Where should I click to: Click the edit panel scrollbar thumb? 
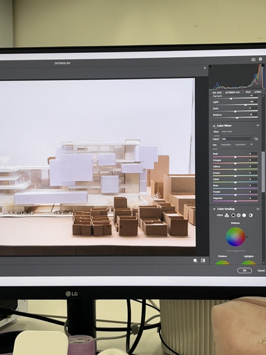pos(263,172)
